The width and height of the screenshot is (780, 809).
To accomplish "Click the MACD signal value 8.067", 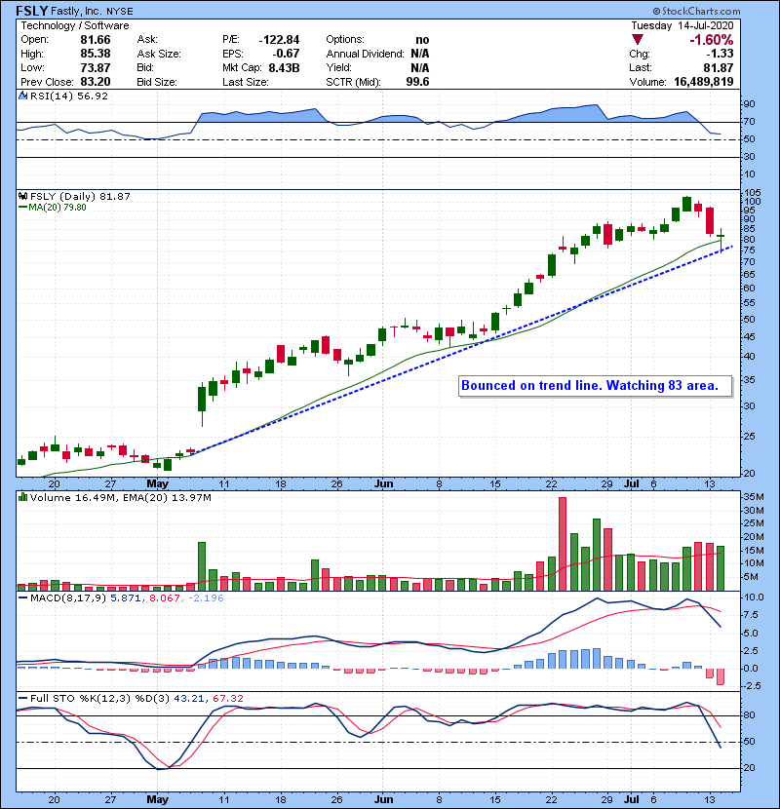I will tap(164, 598).
